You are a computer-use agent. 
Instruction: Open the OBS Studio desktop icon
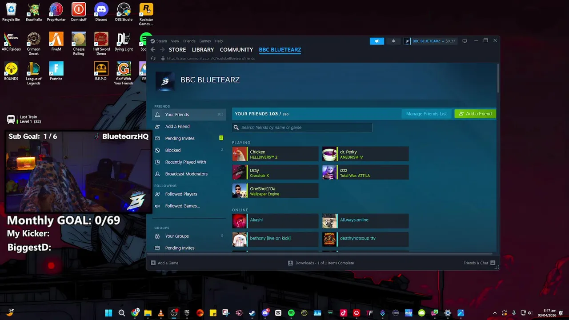[124, 12]
